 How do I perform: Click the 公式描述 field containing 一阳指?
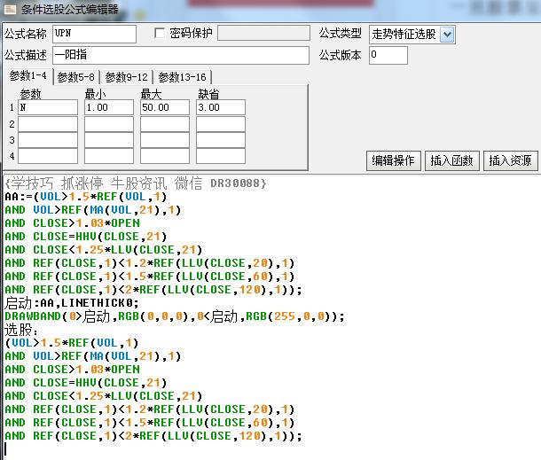tap(180, 55)
